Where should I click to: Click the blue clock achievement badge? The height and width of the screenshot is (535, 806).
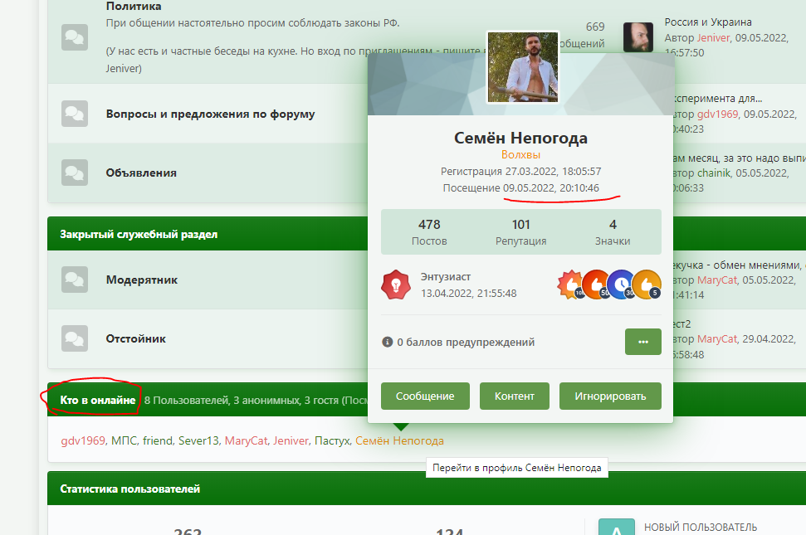[x=622, y=285]
